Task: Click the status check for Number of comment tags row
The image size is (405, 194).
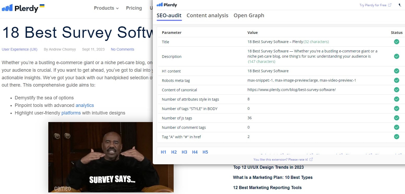Action: (x=397, y=127)
